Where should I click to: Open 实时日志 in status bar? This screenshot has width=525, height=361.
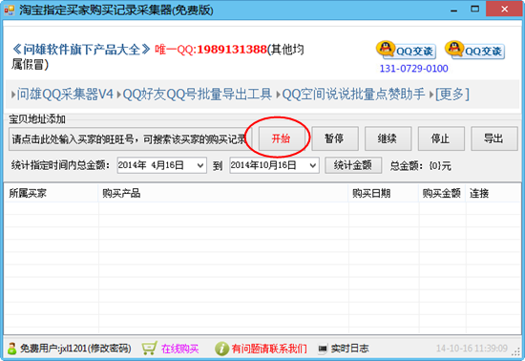point(349,349)
